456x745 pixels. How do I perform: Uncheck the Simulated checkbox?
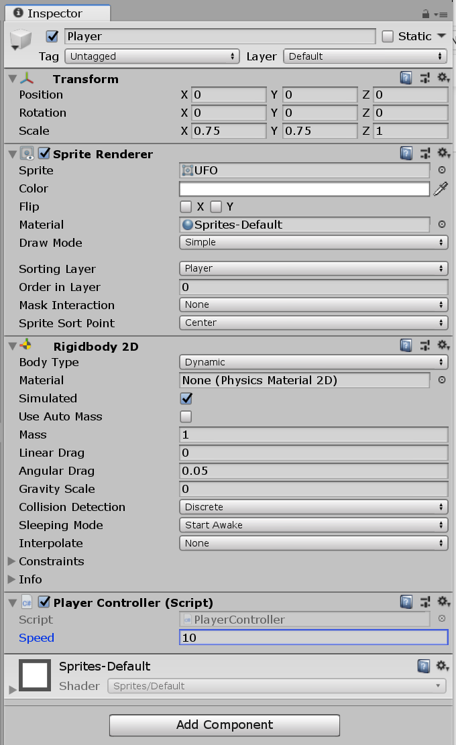pos(186,398)
